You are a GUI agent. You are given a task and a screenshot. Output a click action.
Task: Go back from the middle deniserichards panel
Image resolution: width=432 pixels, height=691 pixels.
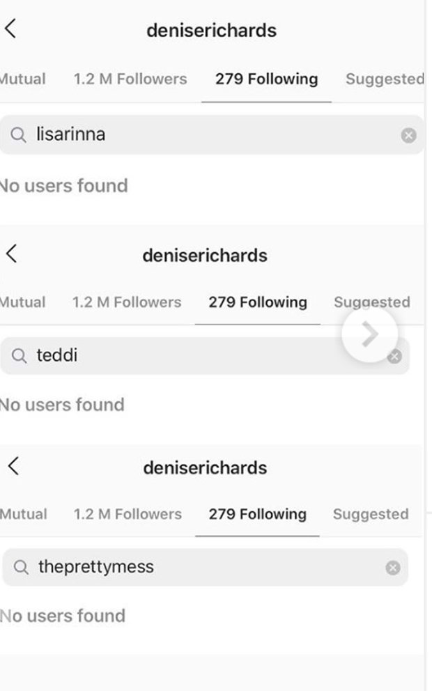tap(12, 254)
